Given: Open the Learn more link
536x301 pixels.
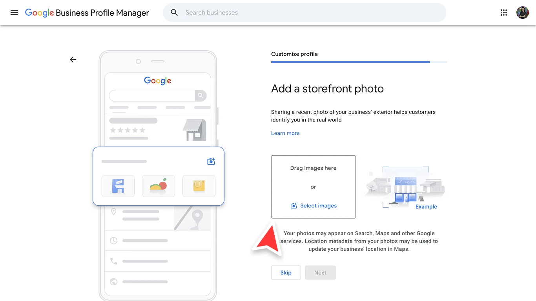Looking at the screenshot, I should tap(285, 133).
